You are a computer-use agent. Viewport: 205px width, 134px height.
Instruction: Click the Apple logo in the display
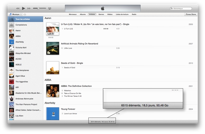click(103, 8)
